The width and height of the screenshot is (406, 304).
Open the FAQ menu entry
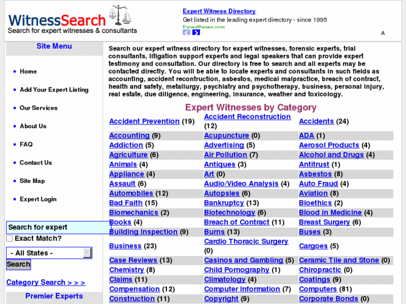pyautogui.click(x=26, y=144)
